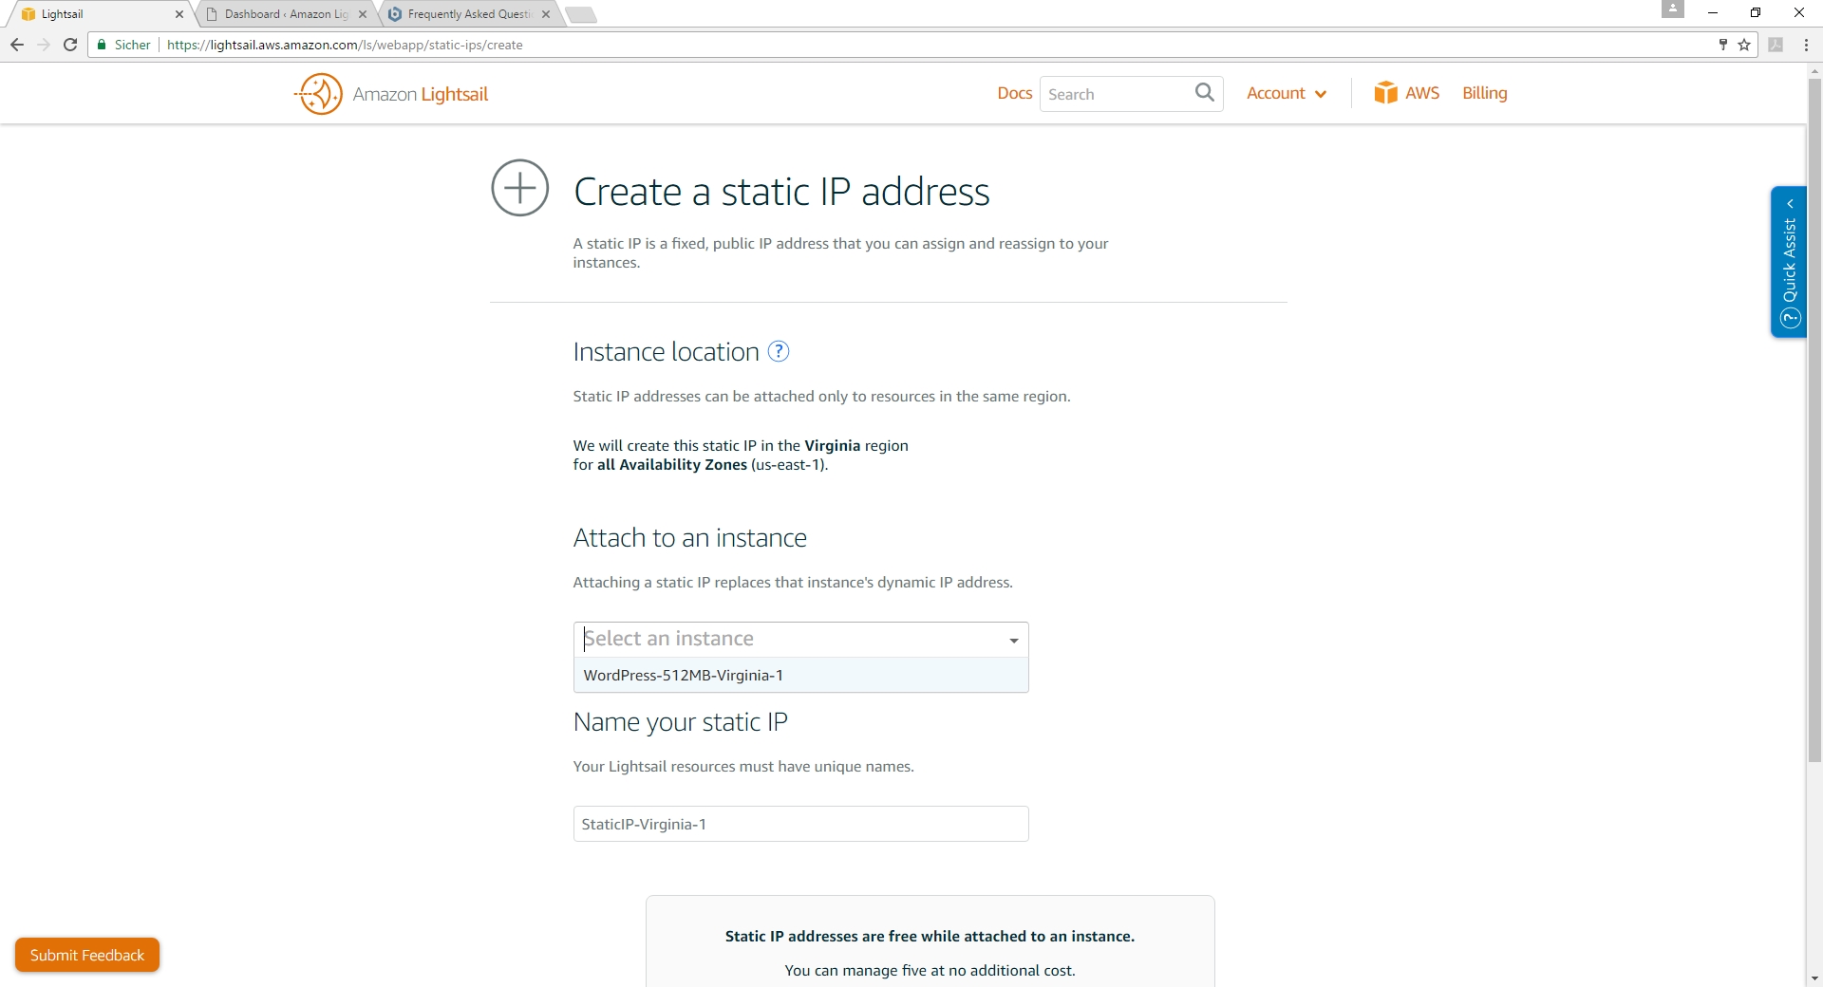This screenshot has width=1823, height=987.
Task: Click the search magnifier icon
Action: click(x=1205, y=93)
